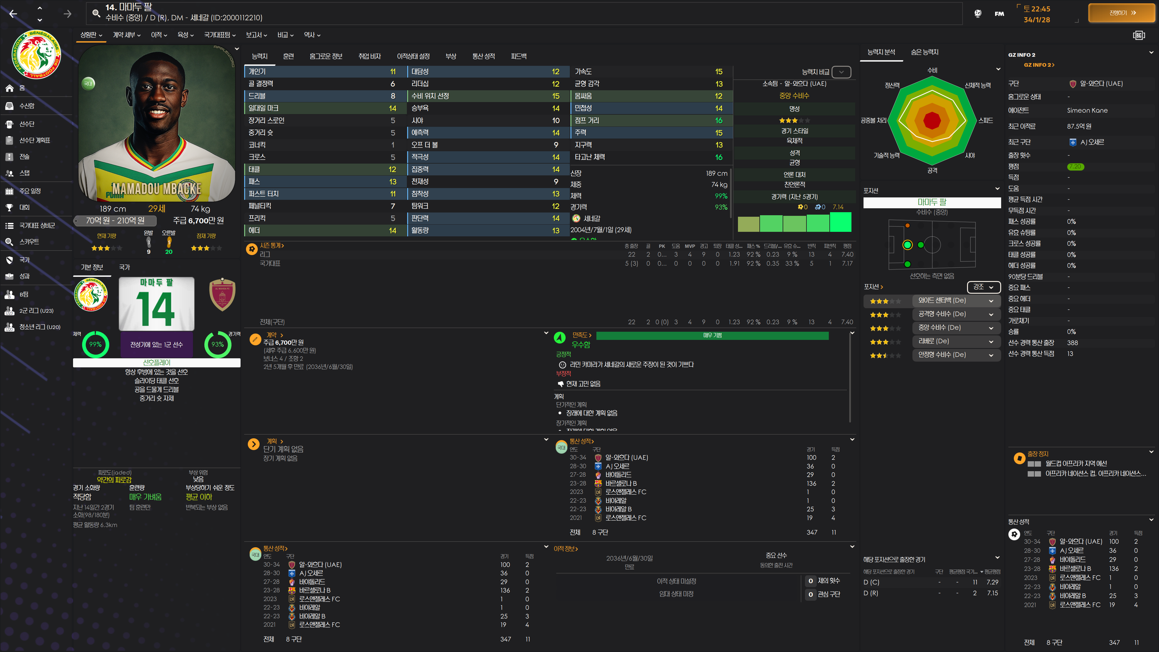
Task: Open the 능력치 비교 dropdown
Action: tap(841, 72)
